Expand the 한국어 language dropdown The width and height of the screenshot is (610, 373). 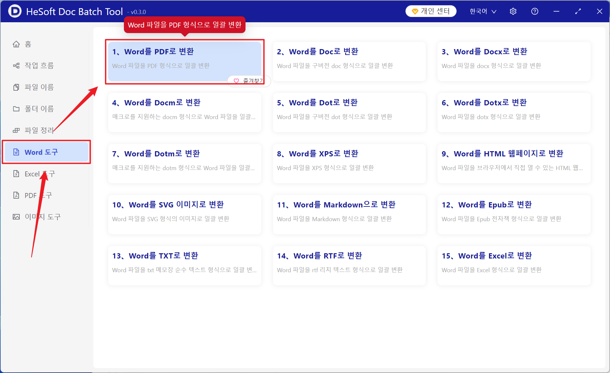(483, 11)
